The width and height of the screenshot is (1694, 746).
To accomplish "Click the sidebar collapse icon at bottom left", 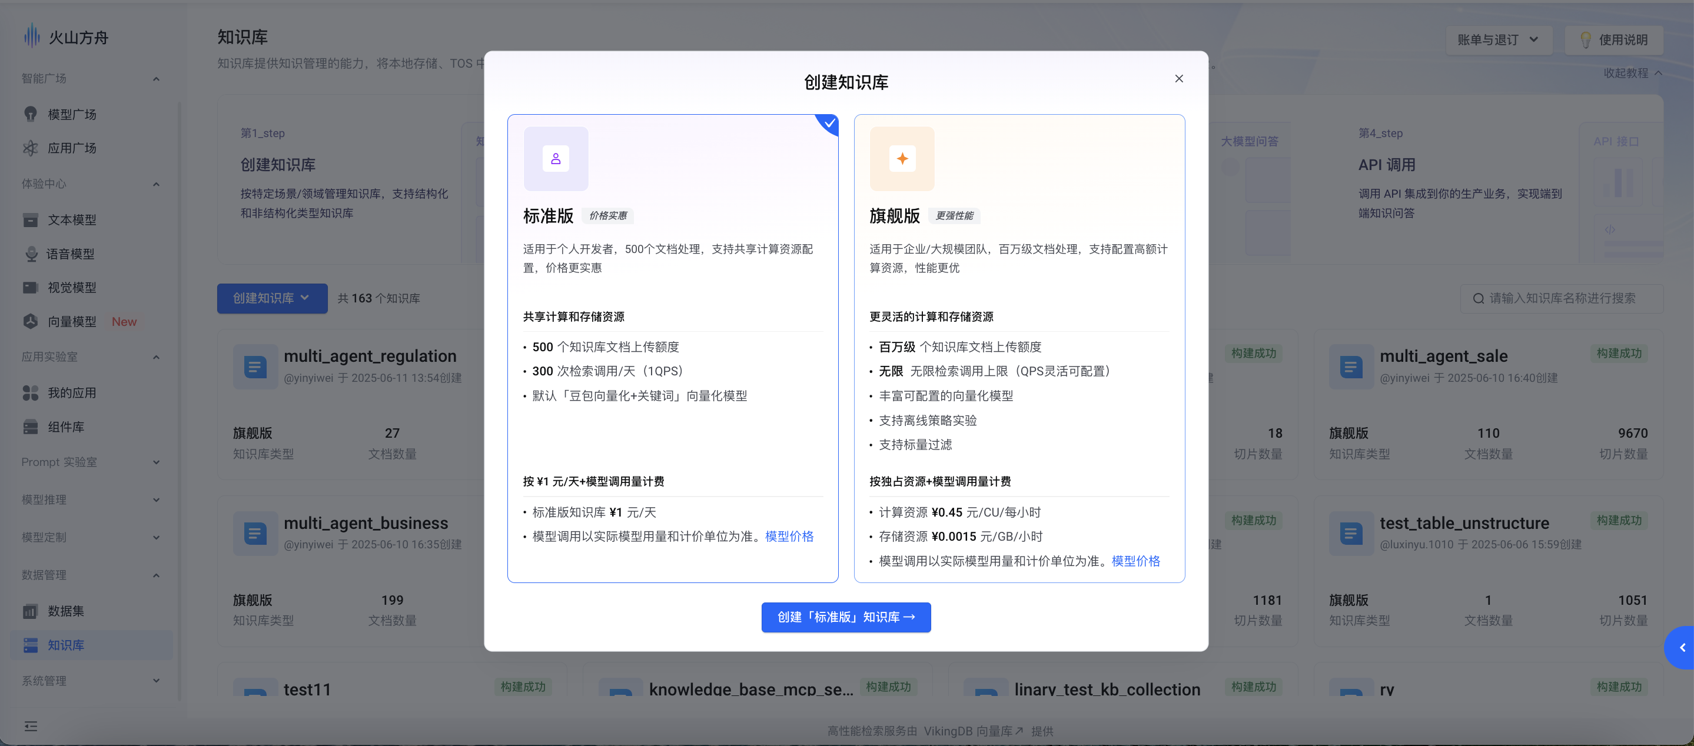I will [x=31, y=725].
